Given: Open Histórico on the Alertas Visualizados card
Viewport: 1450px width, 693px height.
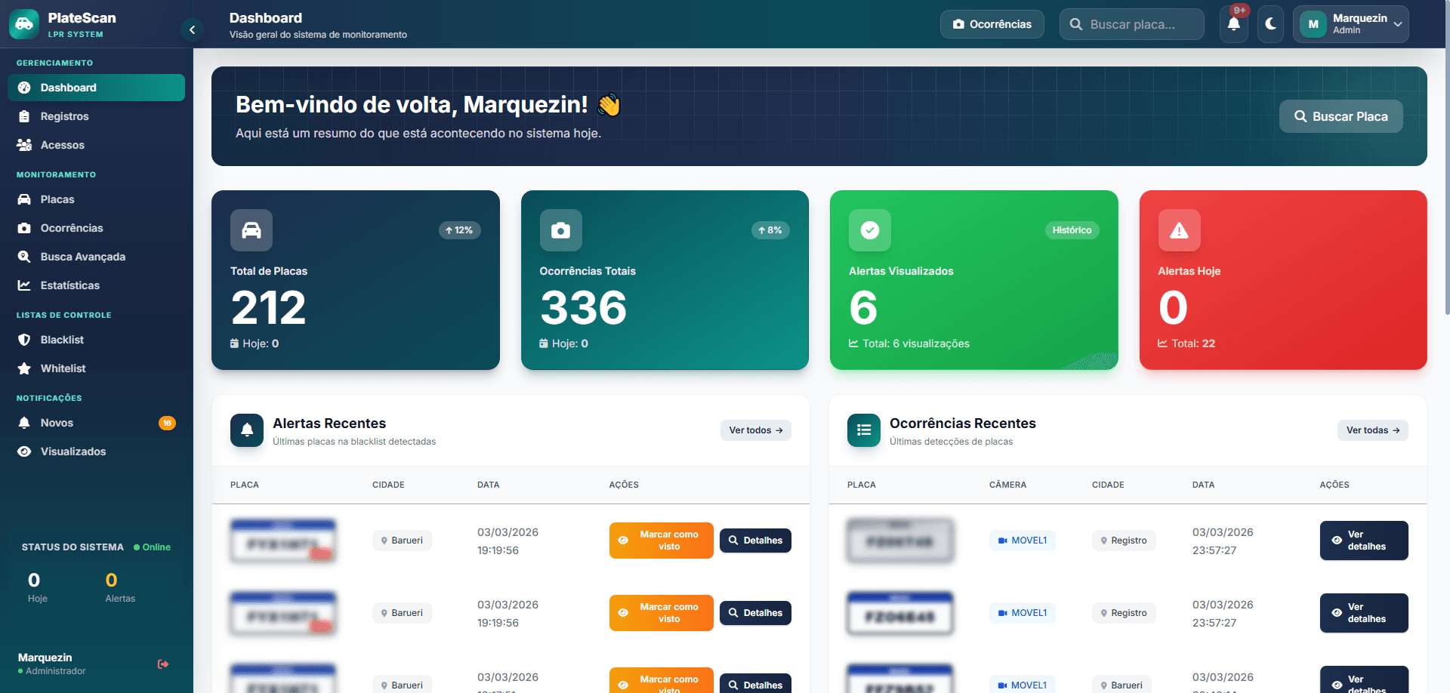Looking at the screenshot, I should (1072, 230).
